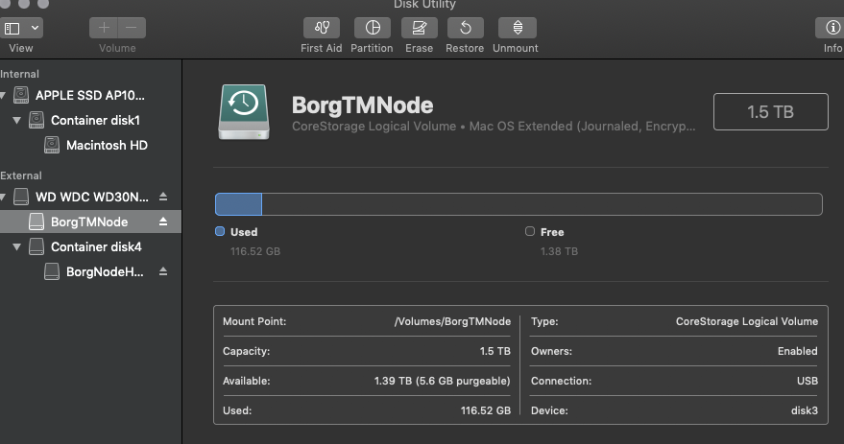
Task: Select the BorgTMNode volume row
Action: point(90,222)
